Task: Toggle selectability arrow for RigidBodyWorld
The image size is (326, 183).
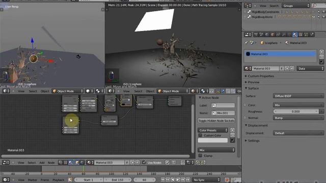Action: [x=319, y=17]
